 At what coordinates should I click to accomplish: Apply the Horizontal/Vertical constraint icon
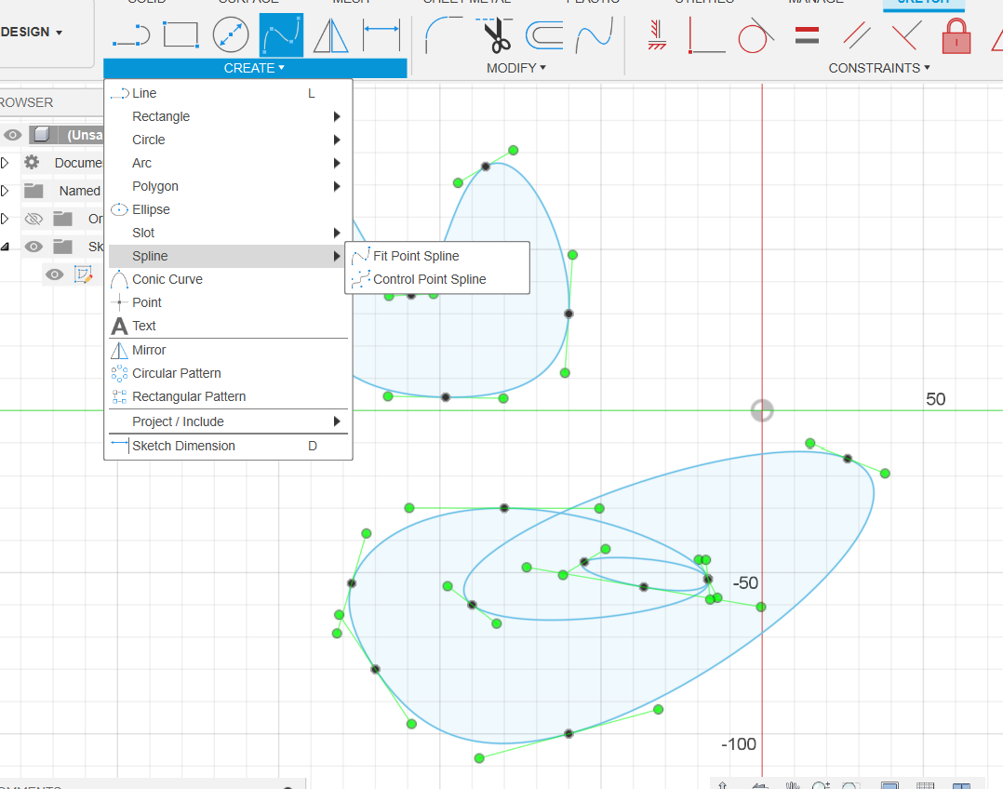pos(657,35)
